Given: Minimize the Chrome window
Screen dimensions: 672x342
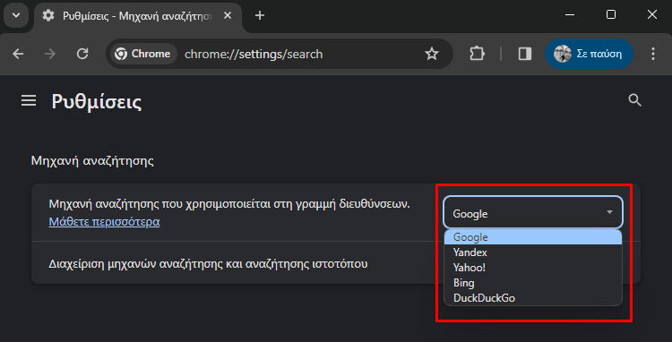Looking at the screenshot, I should click(x=570, y=15).
